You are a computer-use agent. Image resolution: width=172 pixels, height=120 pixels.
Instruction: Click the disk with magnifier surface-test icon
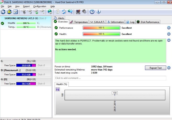[42, 12]
